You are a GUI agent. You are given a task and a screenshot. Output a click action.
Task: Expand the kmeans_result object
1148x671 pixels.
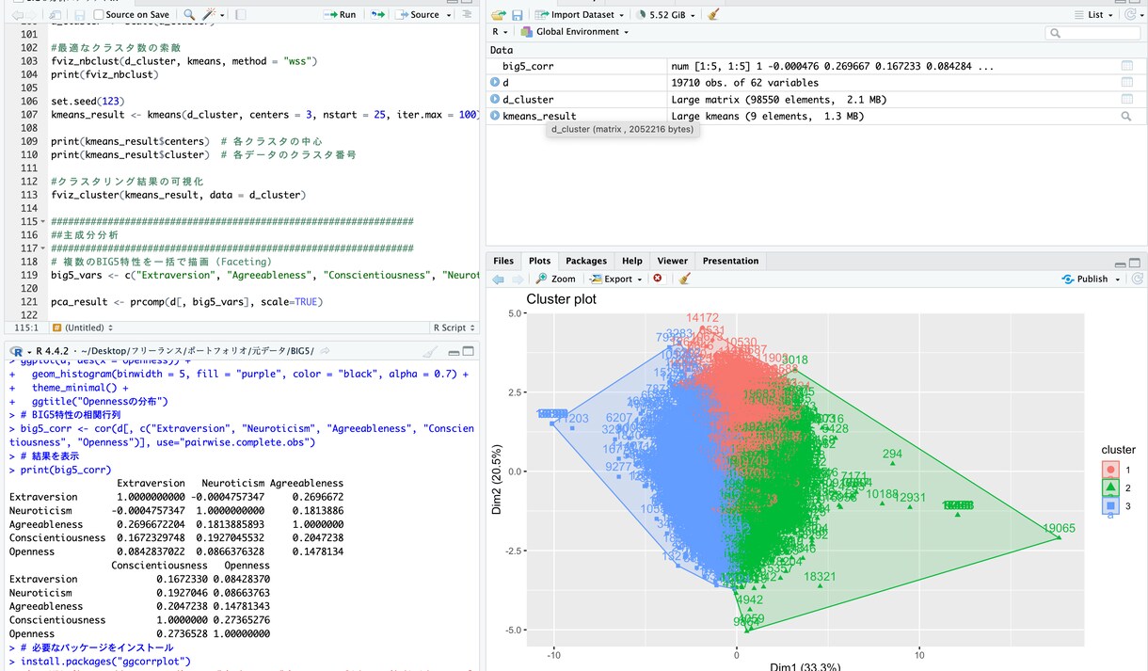pos(495,116)
